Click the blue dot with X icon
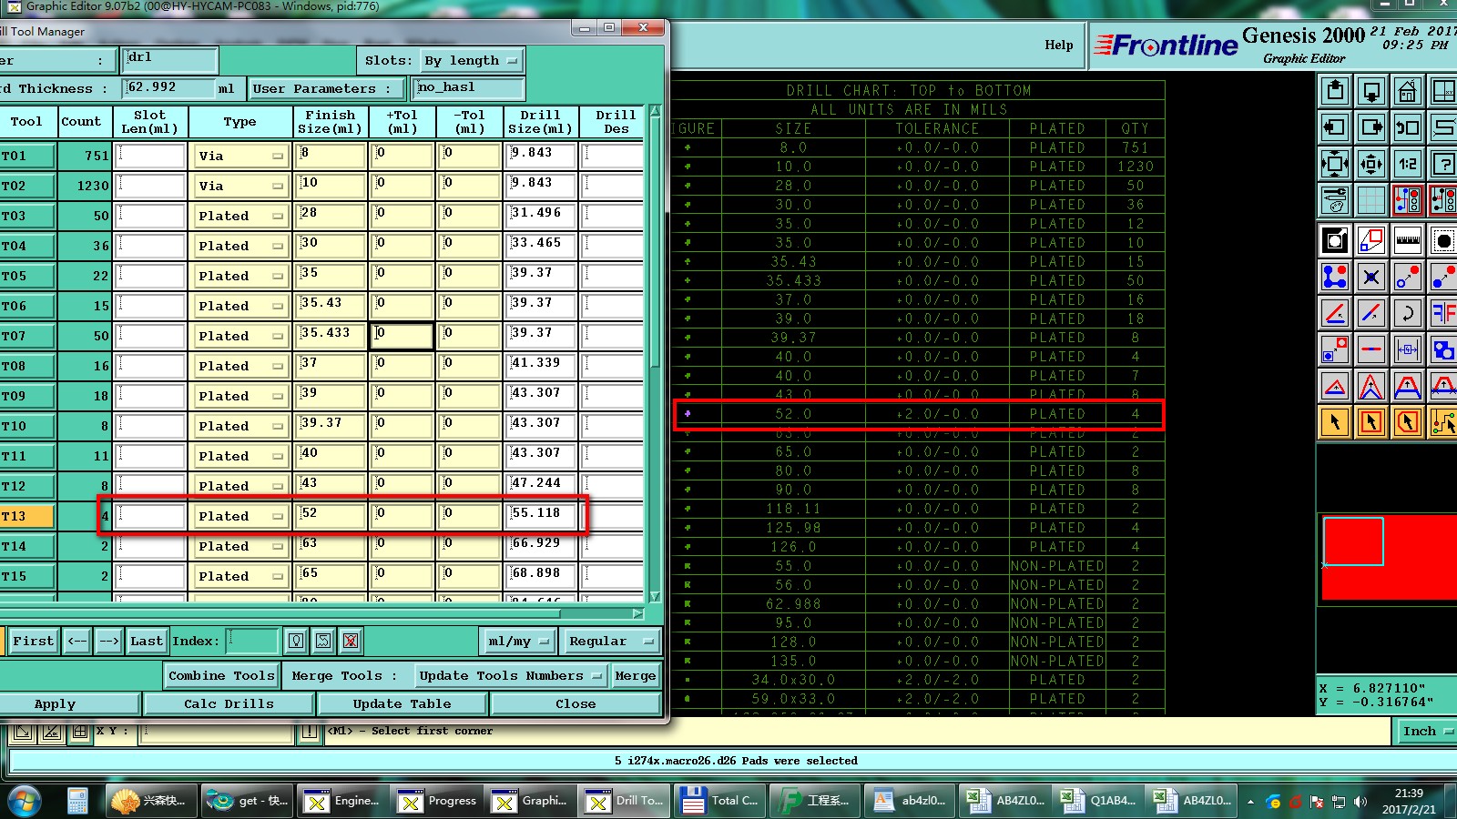The height and width of the screenshot is (819, 1457). click(1371, 277)
